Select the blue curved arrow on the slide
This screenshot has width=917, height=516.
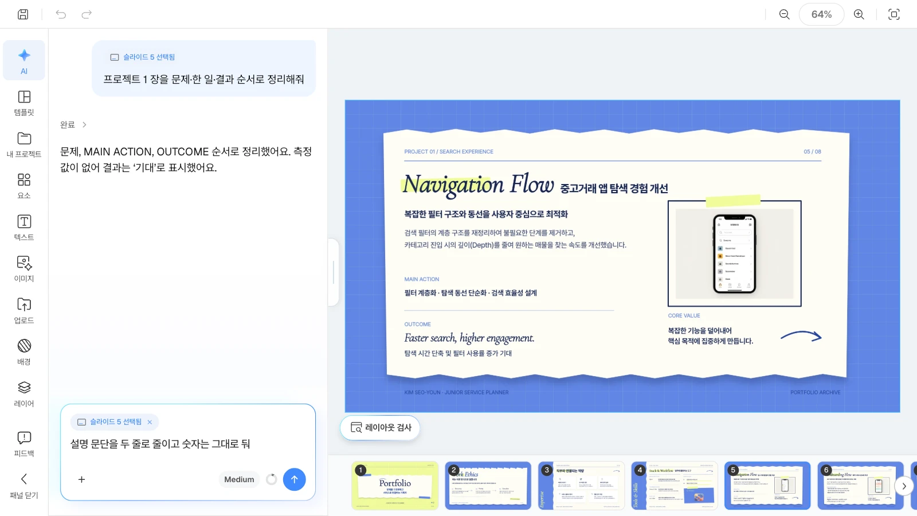coord(801,337)
